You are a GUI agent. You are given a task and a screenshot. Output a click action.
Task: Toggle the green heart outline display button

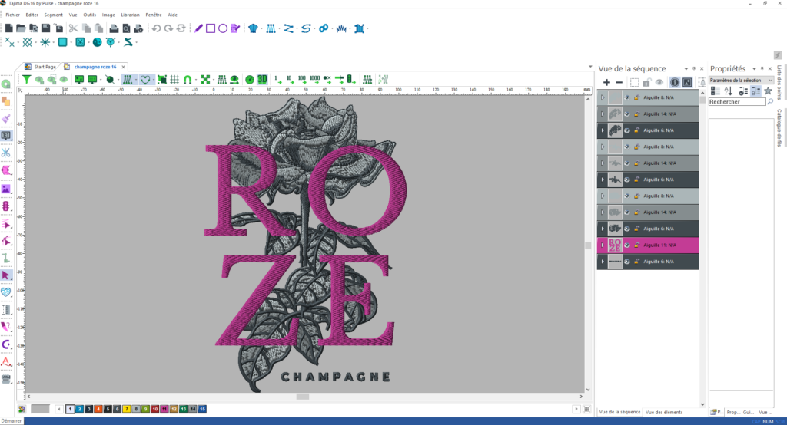pos(145,80)
